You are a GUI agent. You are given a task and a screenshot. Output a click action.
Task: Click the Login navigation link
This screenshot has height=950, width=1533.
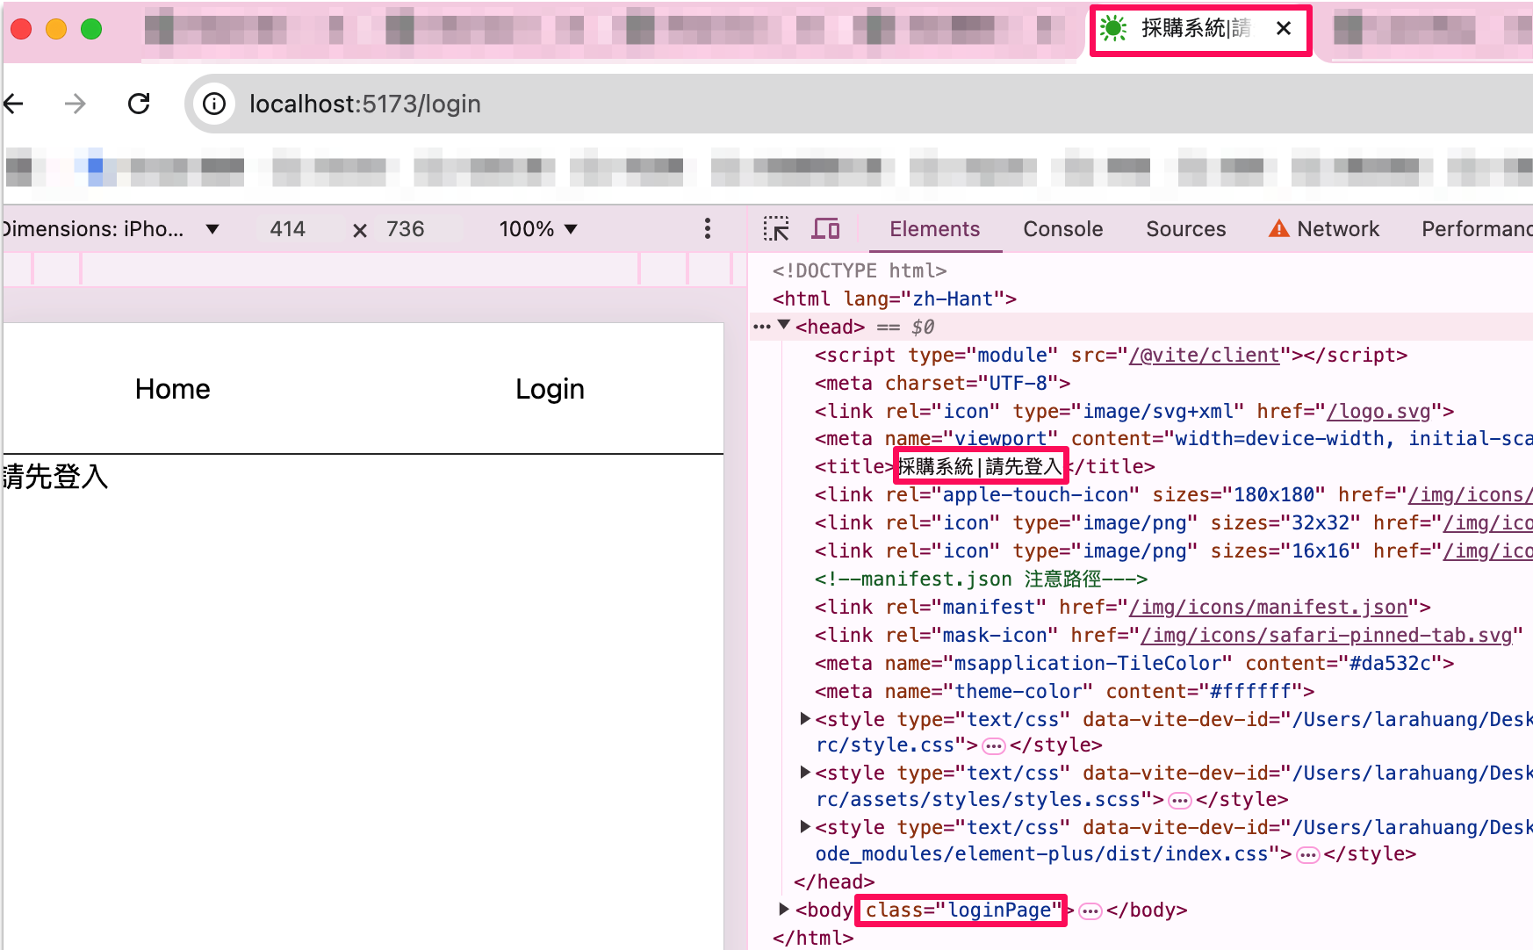pos(550,389)
